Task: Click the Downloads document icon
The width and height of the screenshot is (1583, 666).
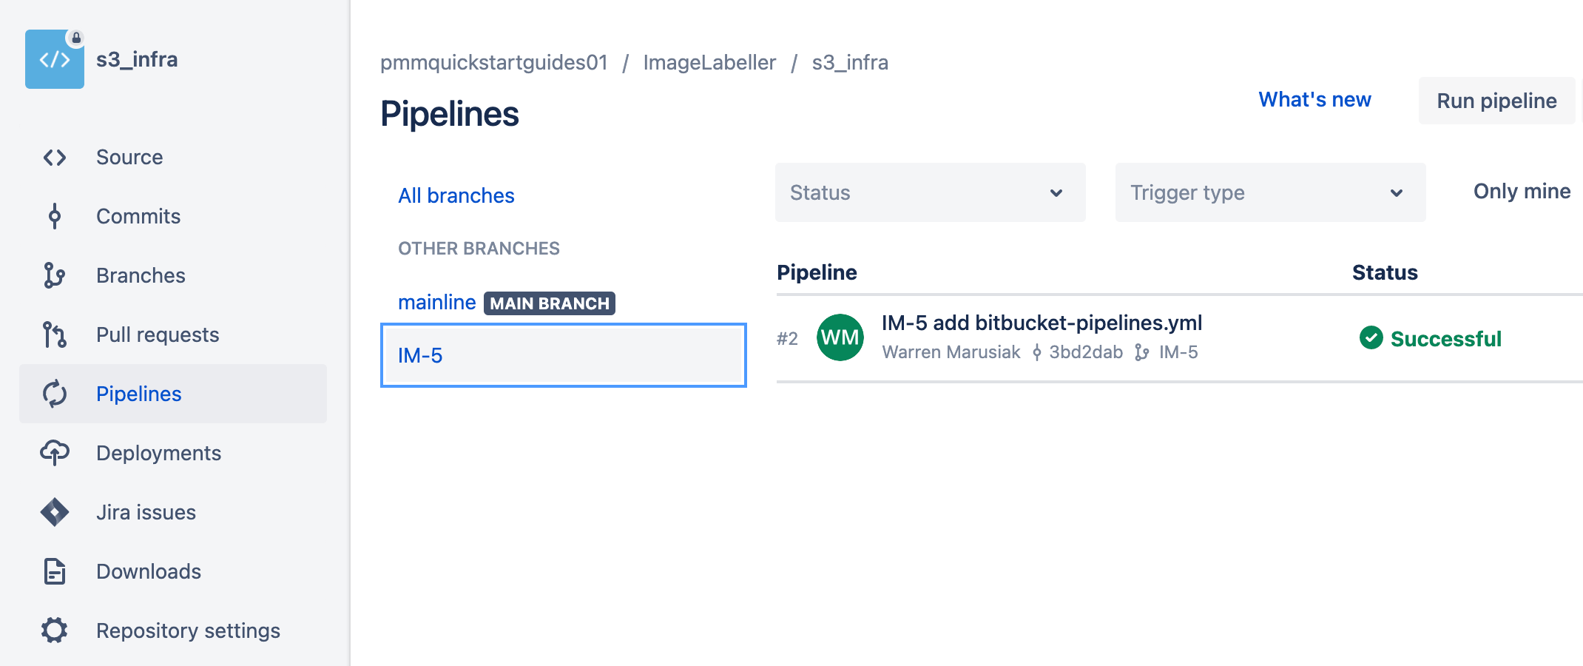Action: (x=55, y=571)
